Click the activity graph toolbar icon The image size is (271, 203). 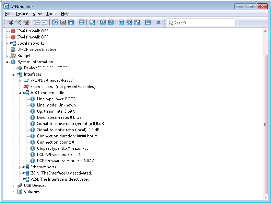pyautogui.click(x=111, y=23)
